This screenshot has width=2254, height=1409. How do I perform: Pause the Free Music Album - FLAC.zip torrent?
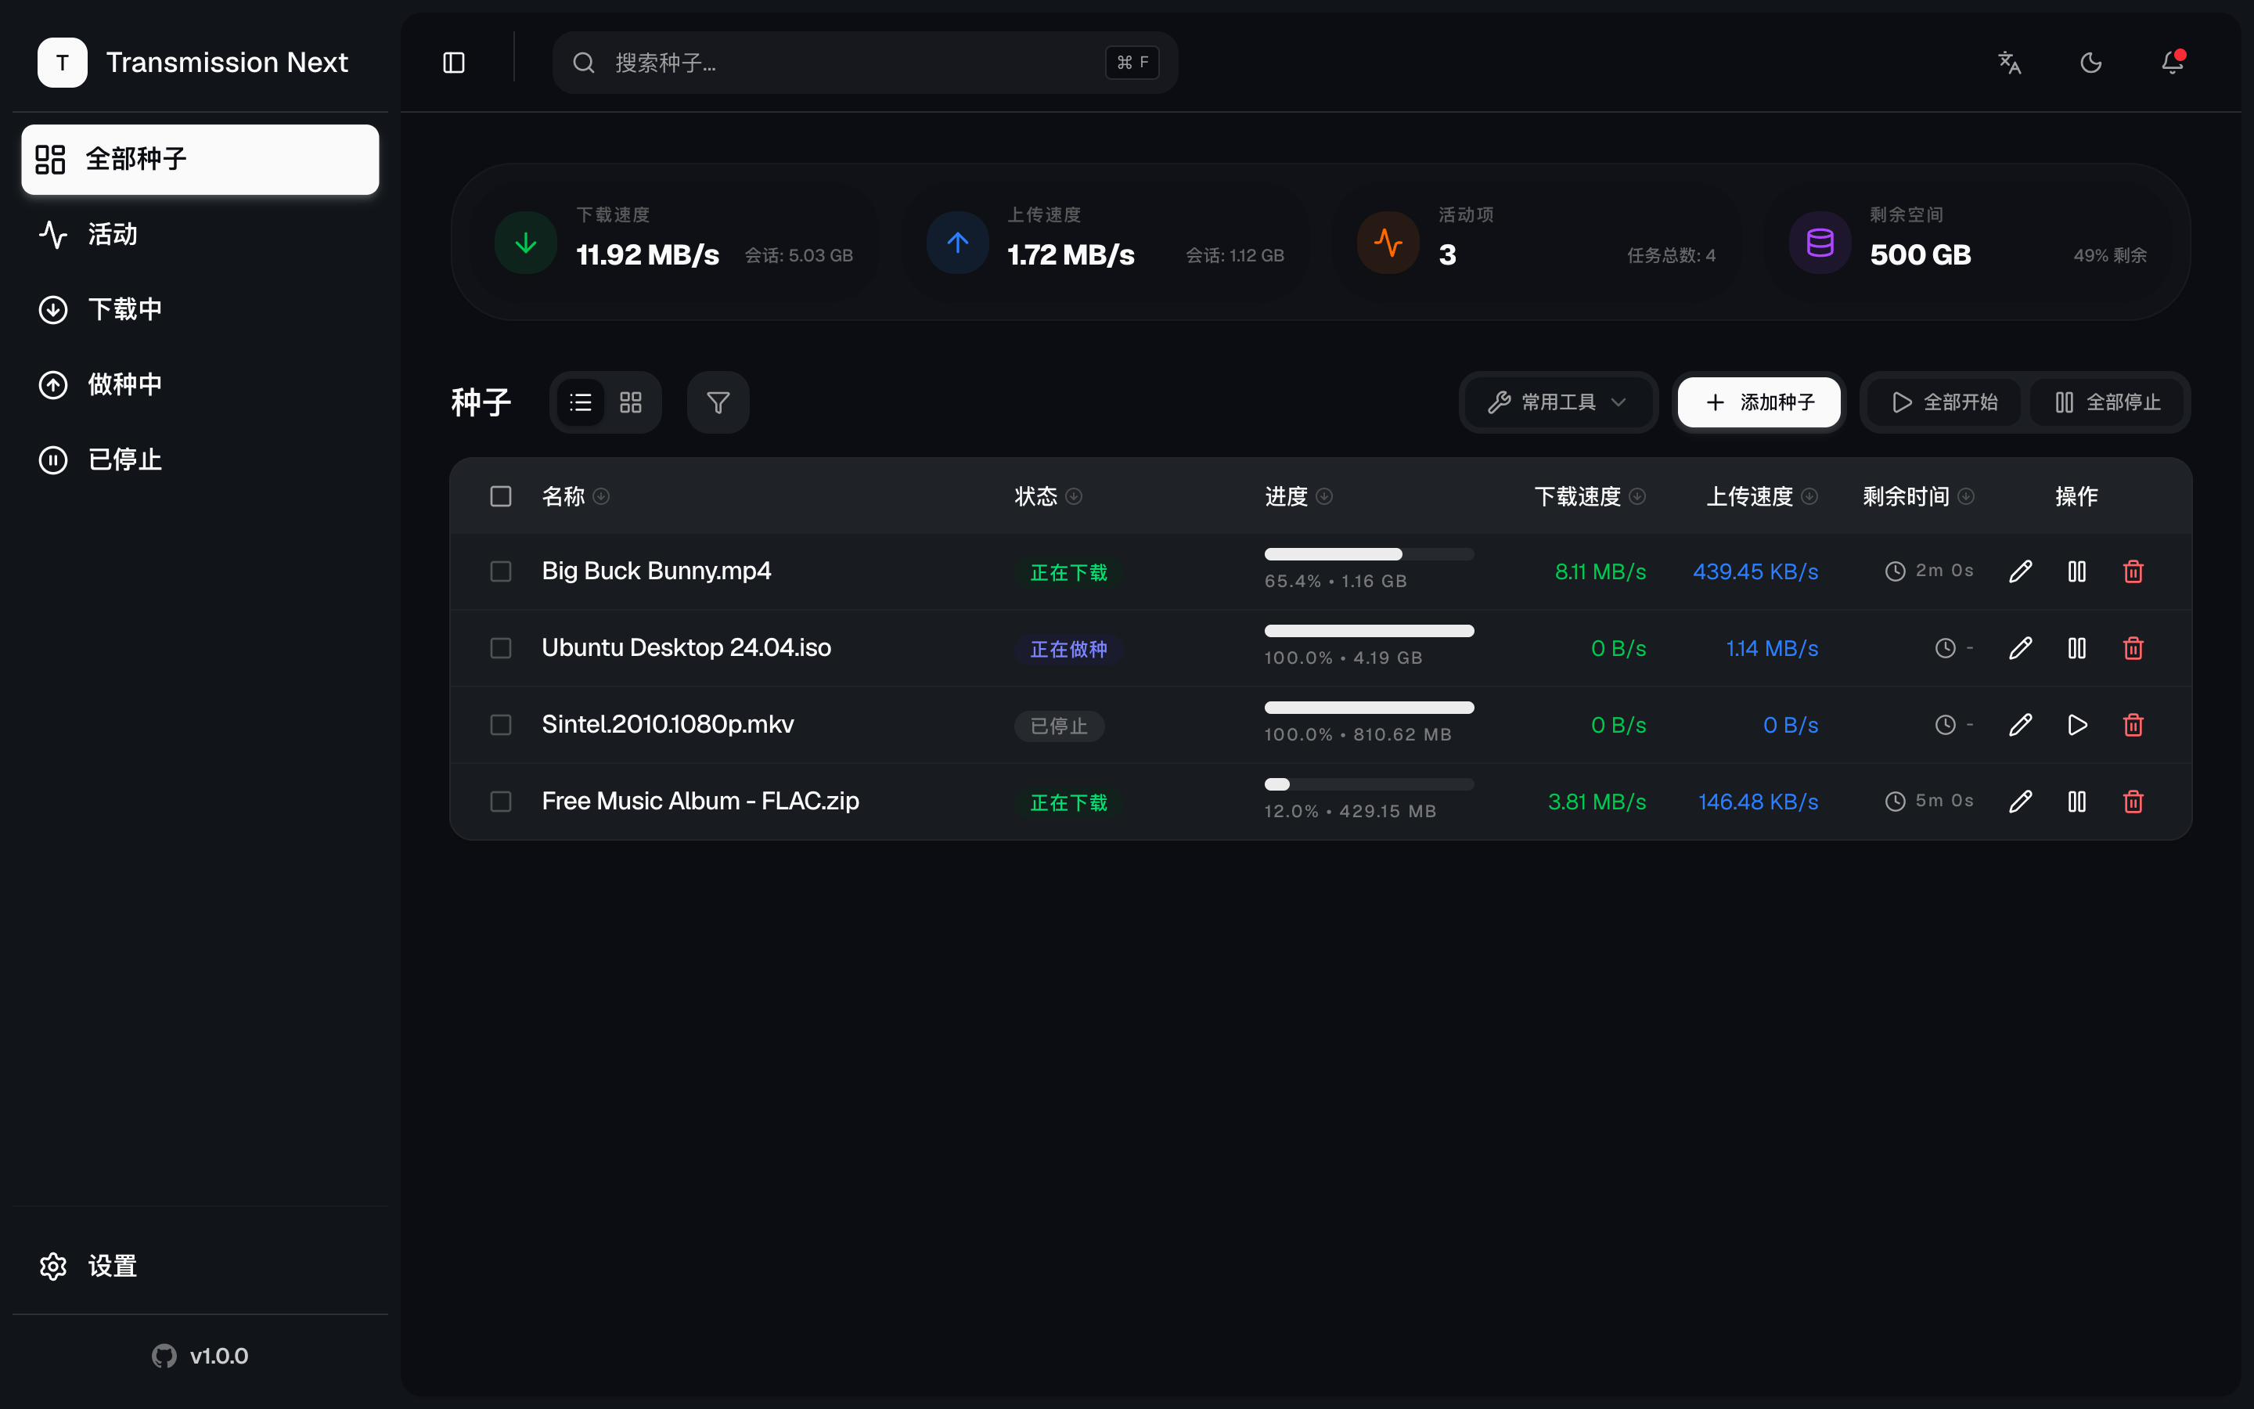pyautogui.click(x=2077, y=802)
